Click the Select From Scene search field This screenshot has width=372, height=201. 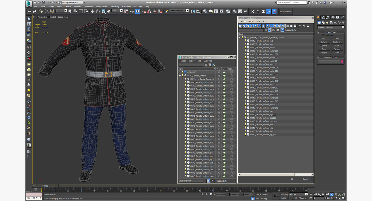251,30
